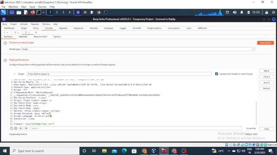Click the Kali logout icon
The image size is (277, 155).
pyautogui.click(x=274, y=12)
